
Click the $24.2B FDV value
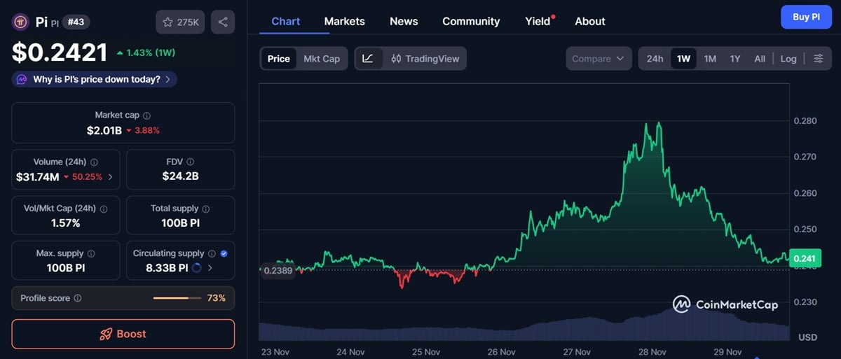180,176
